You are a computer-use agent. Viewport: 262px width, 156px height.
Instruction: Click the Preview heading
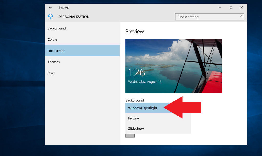(x=135, y=31)
